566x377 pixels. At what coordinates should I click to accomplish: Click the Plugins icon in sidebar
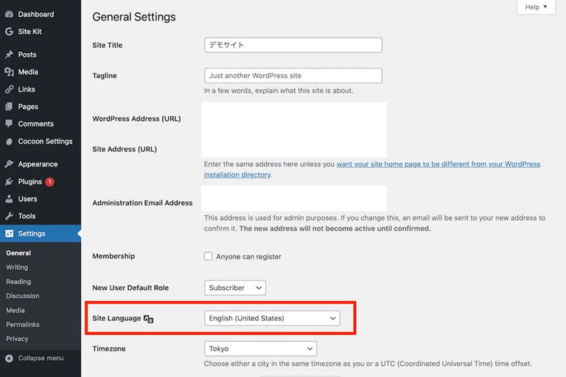pyautogui.click(x=9, y=182)
